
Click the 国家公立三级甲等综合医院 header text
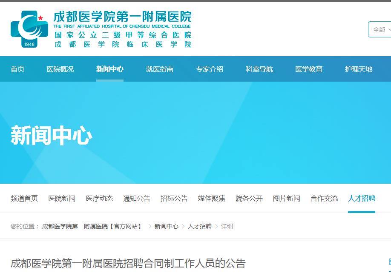coord(123,35)
